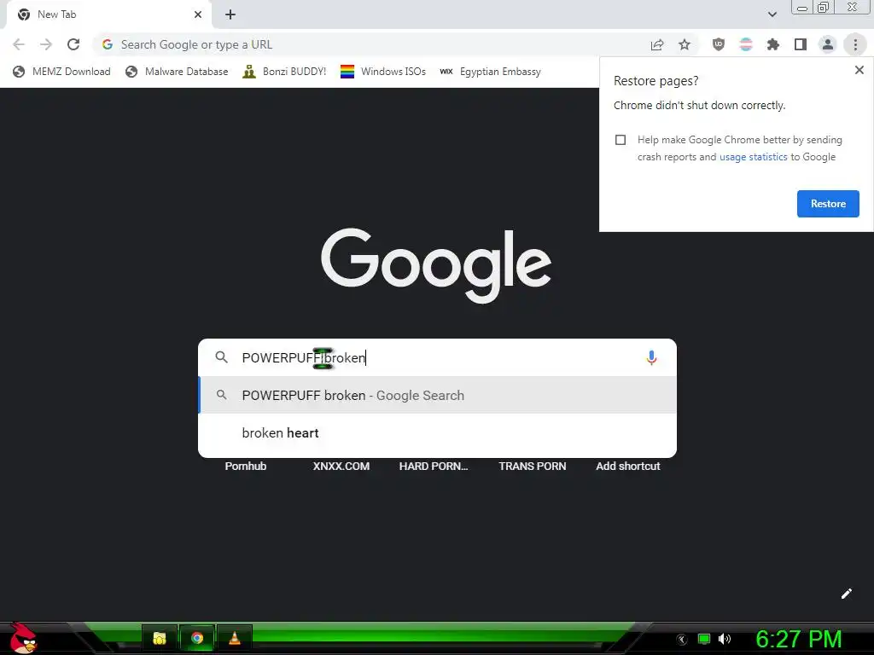The height and width of the screenshot is (655, 874).
Task: Click the browser back arrow
Action: [19, 44]
